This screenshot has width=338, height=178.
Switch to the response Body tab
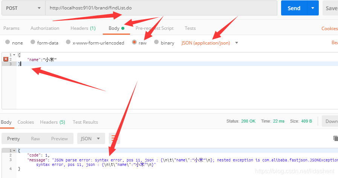pos(6,122)
